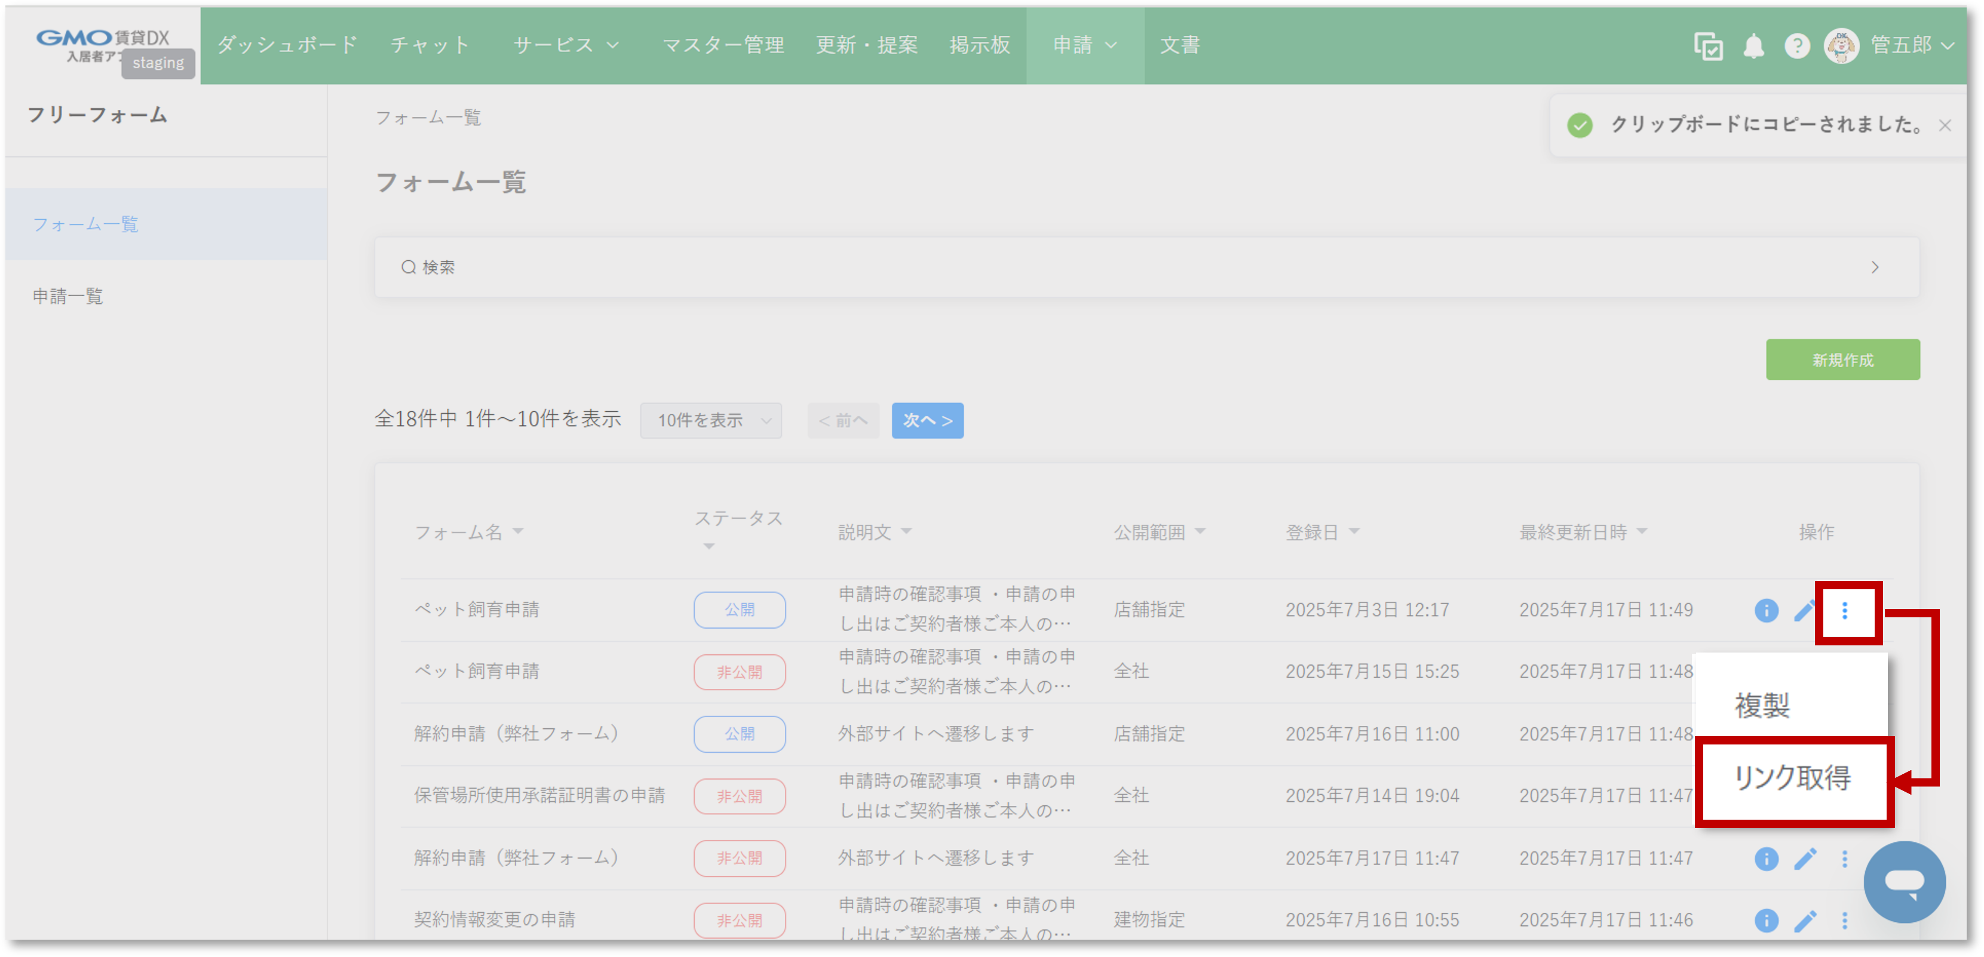The image size is (1984, 957).
Task: Edit 解約申請（弊社フォーム） with the pencil icon
Action: coord(1805,858)
